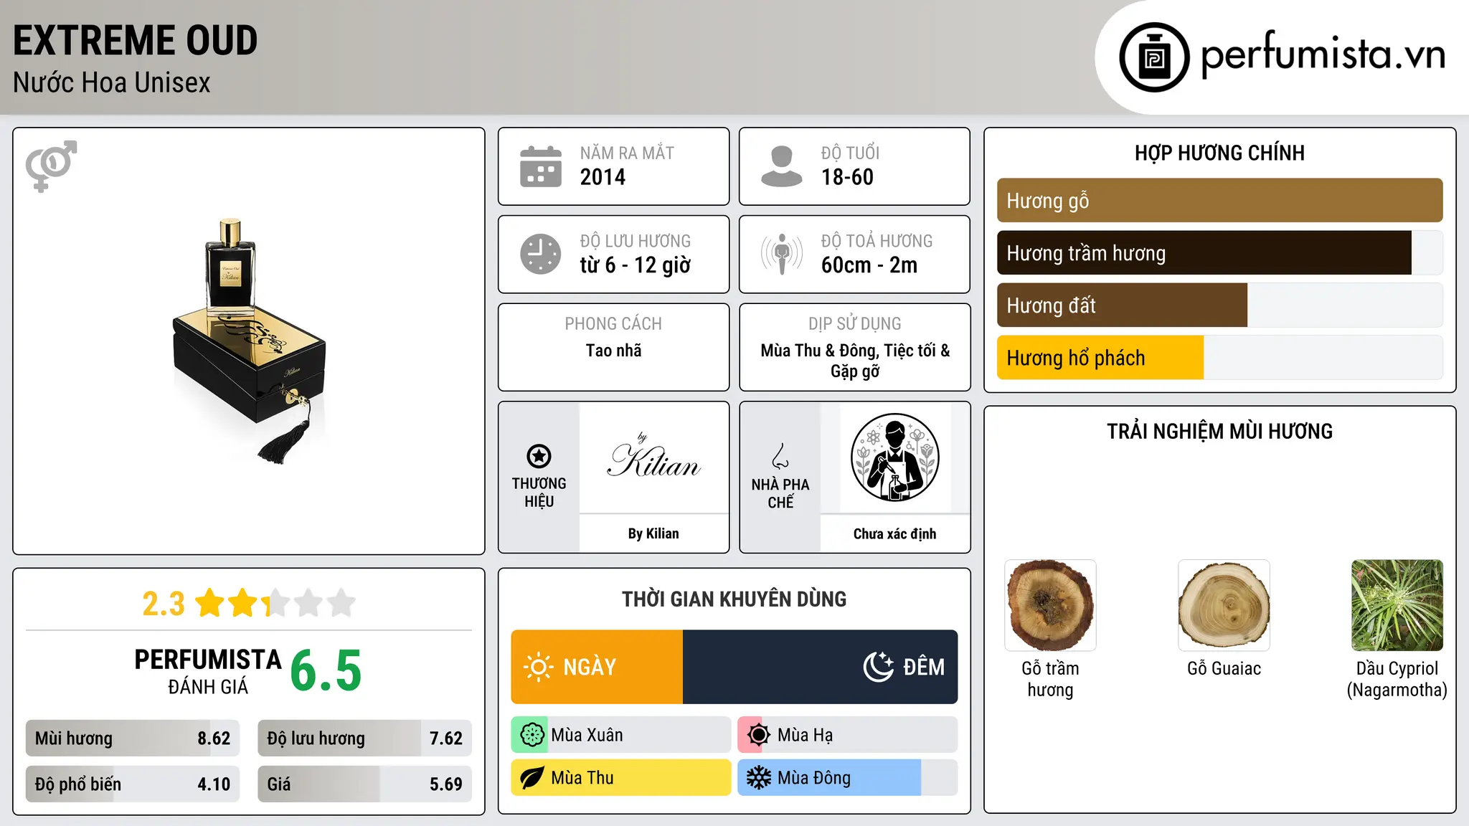Click the DỊP SỬ DỤNG label
The width and height of the screenshot is (1469, 826).
[x=855, y=324]
